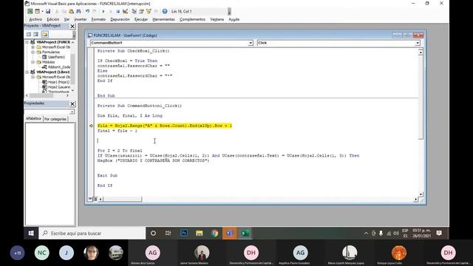Open Google Chrome from the taskbar
Screen dimensions: 473x266
pos(214,233)
